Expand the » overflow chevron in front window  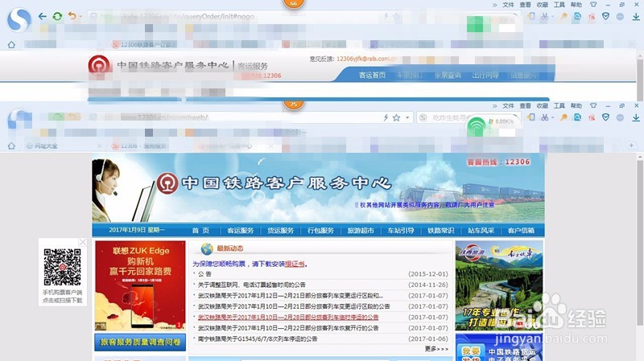(495, 106)
